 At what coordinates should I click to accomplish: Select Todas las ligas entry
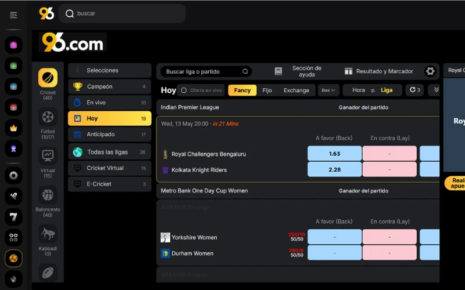pyautogui.click(x=110, y=152)
